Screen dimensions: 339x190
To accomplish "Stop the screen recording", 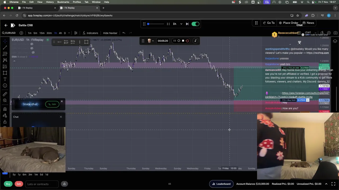I will point(183,41).
